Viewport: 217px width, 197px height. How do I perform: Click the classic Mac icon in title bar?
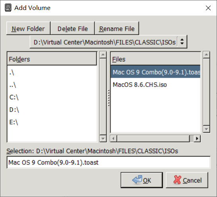8,8
